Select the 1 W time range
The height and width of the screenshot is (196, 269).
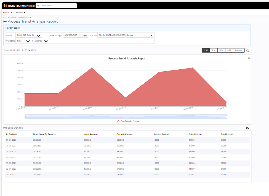pos(206,50)
